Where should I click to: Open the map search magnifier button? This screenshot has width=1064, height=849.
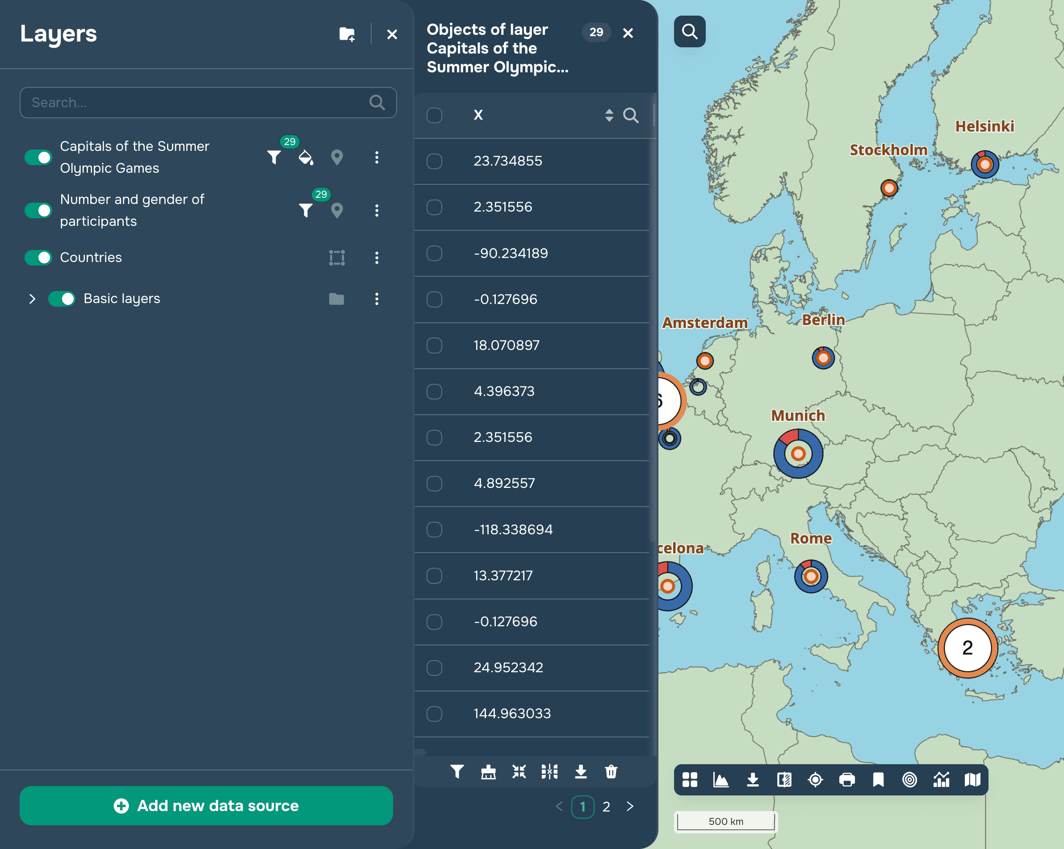pyautogui.click(x=689, y=32)
